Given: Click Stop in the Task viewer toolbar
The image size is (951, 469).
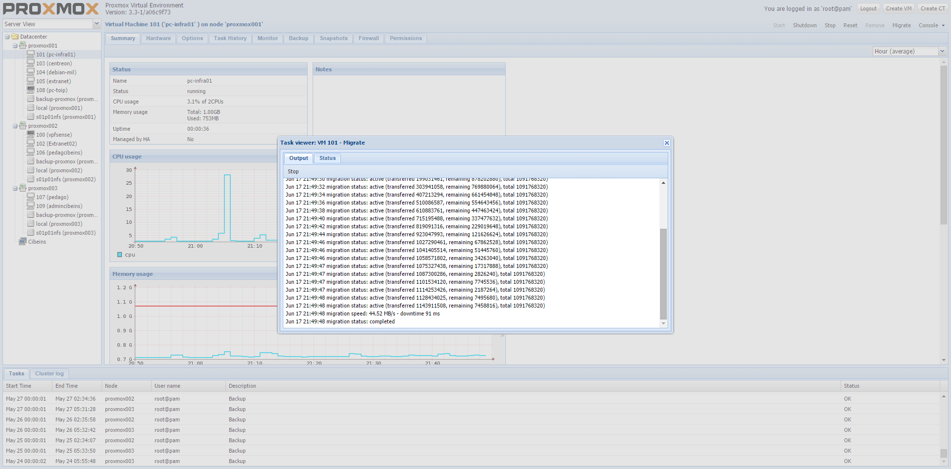Looking at the screenshot, I should 293,171.
